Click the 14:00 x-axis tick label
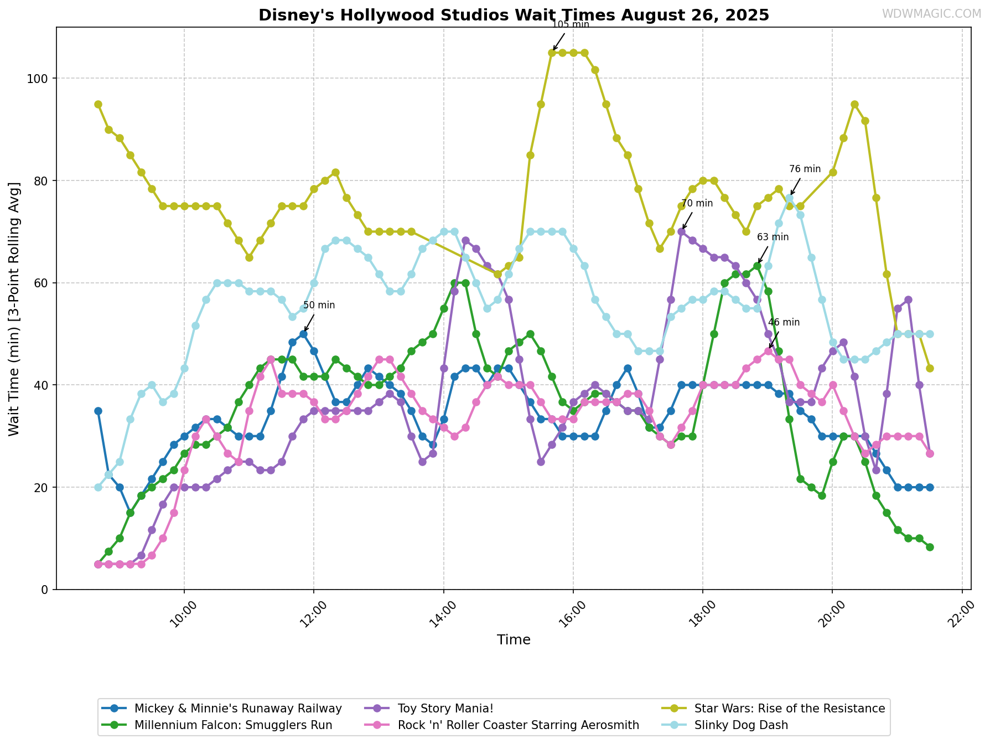This screenshot has height=744, width=990. click(x=444, y=614)
